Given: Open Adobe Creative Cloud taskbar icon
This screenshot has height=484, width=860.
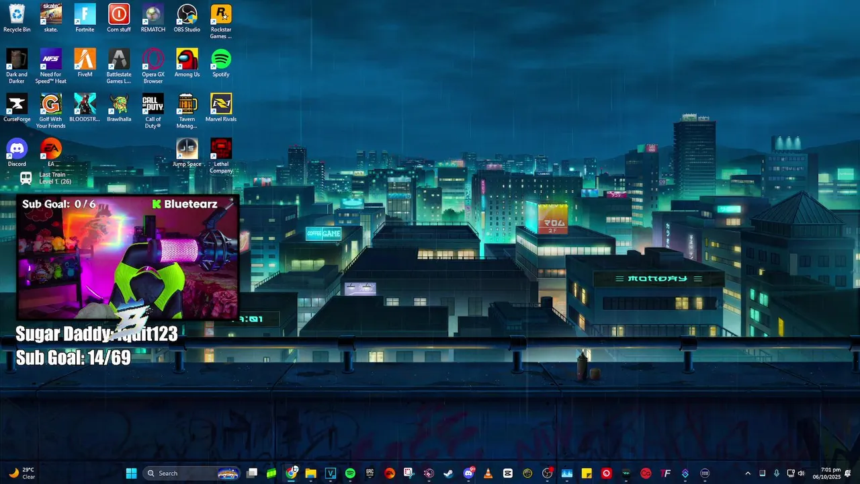Looking at the screenshot, I should [646, 473].
